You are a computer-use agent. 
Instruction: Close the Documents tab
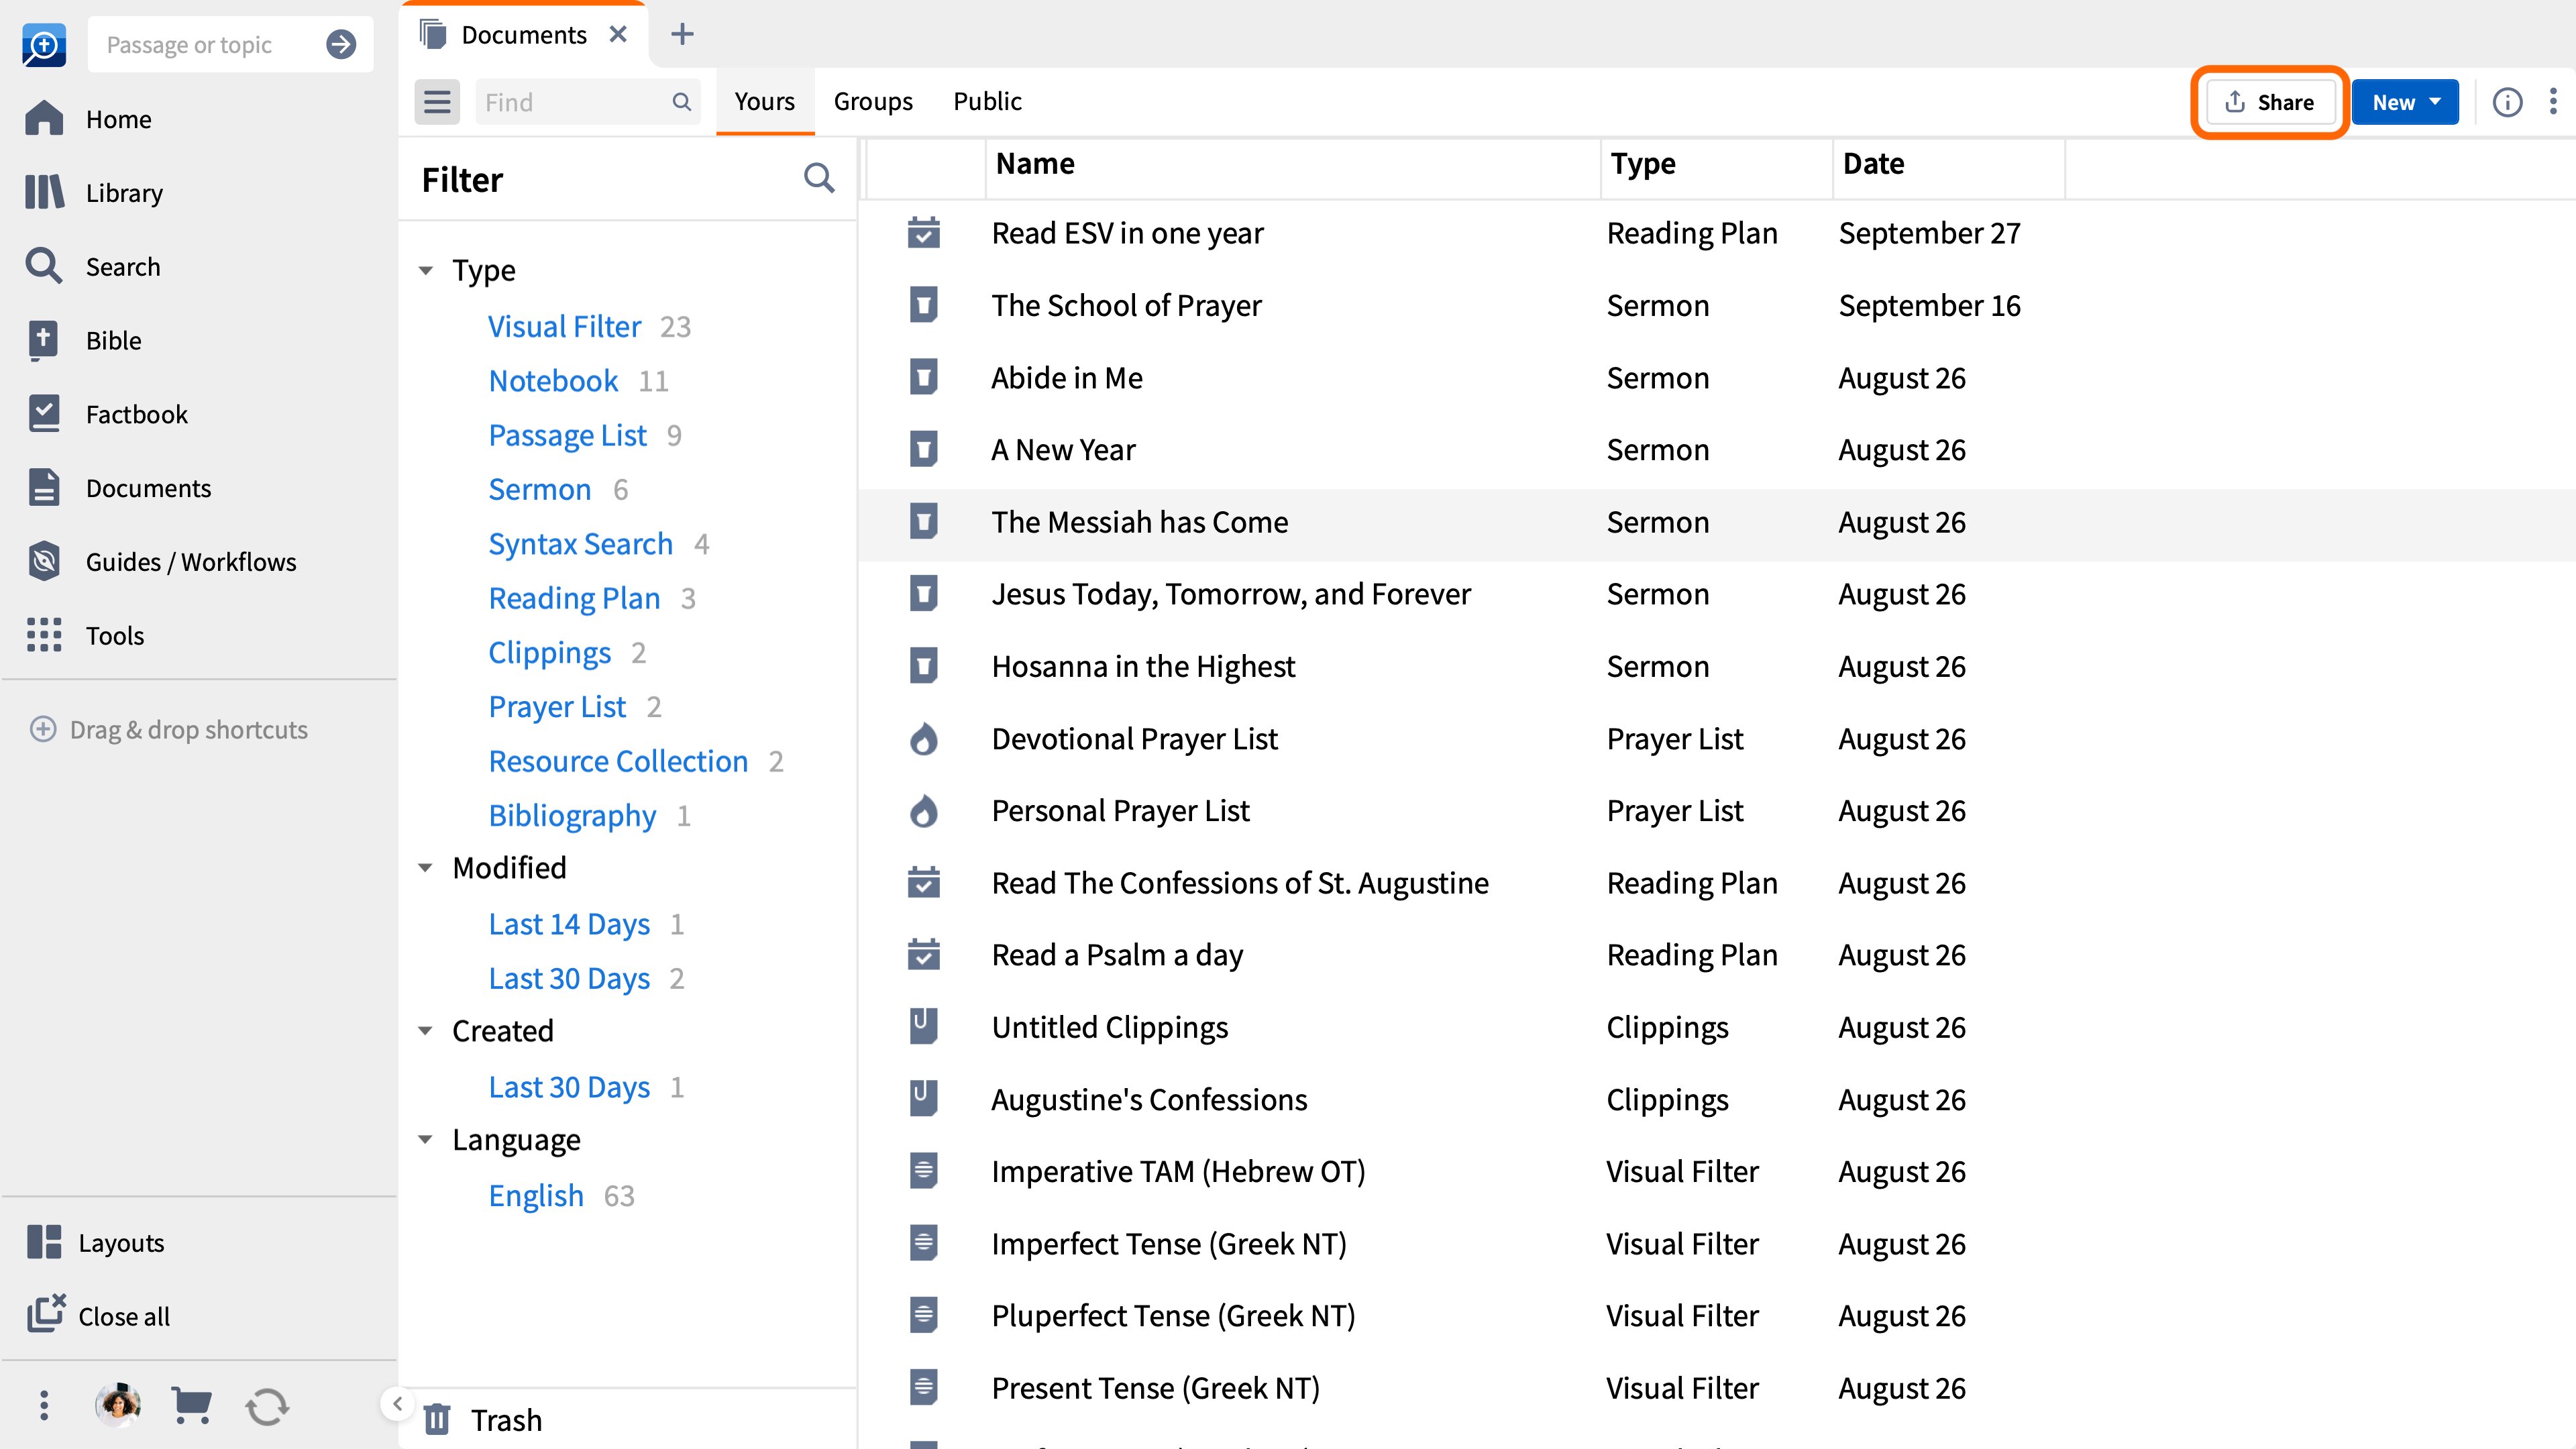(x=618, y=34)
